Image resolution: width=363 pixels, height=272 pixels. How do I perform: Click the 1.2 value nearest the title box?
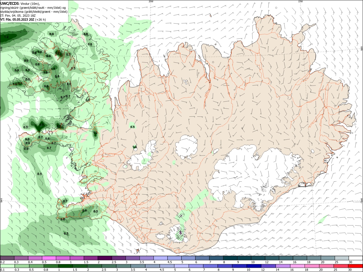click(6, 37)
